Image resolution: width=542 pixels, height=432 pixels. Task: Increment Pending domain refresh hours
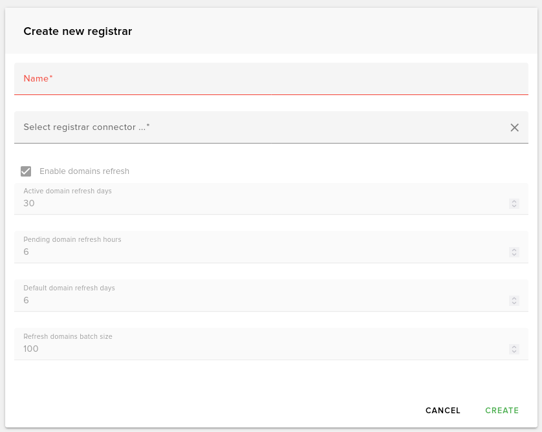point(514,249)
